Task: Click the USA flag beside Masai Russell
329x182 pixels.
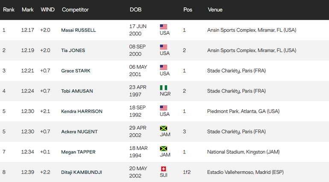Action: pos(164,26)
